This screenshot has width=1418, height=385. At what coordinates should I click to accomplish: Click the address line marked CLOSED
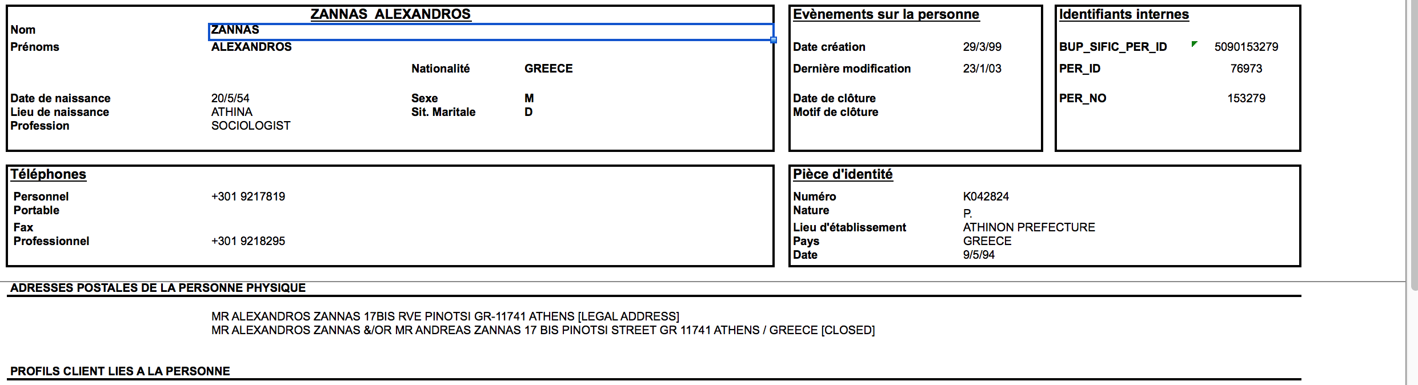pyautogui.click(x=543, y=330)
